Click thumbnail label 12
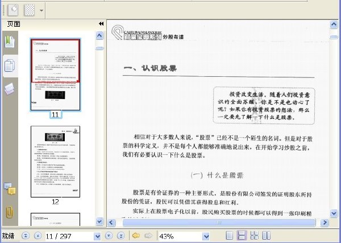341x243 pixels. (x=55, y=201)
